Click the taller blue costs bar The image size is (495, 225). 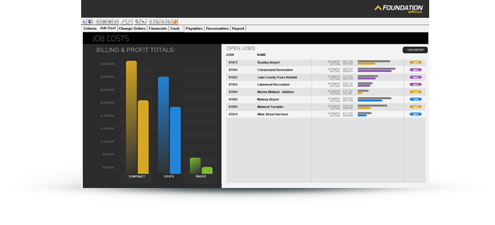click(163, 125)
